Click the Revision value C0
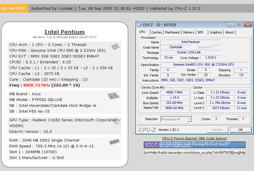This screenshot has width=254, height=171. coord(241,75)
